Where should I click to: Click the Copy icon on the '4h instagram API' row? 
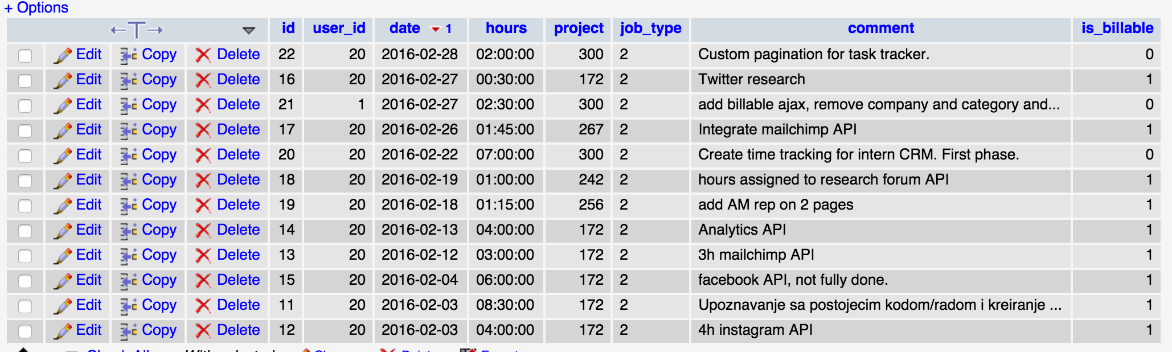tap(126, 330)
